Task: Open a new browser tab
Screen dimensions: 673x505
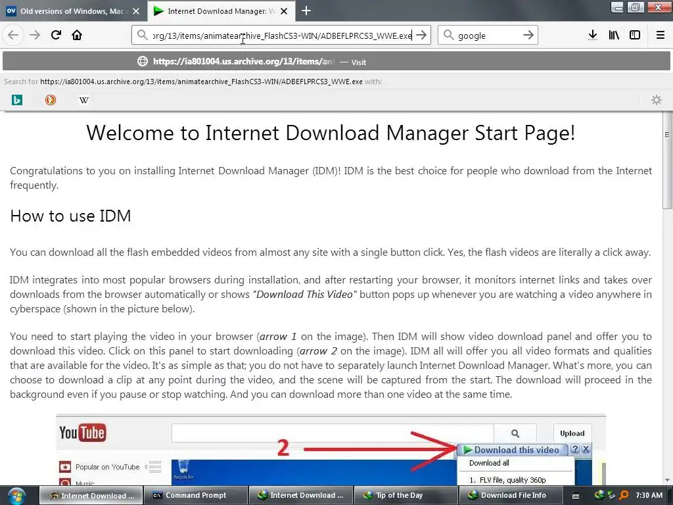Action: click(306, 11)
